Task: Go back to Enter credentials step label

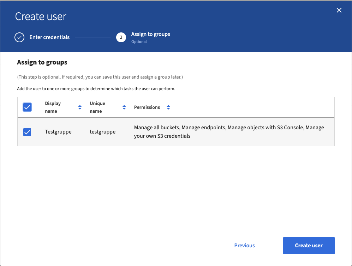Action: tap(49, 37)
